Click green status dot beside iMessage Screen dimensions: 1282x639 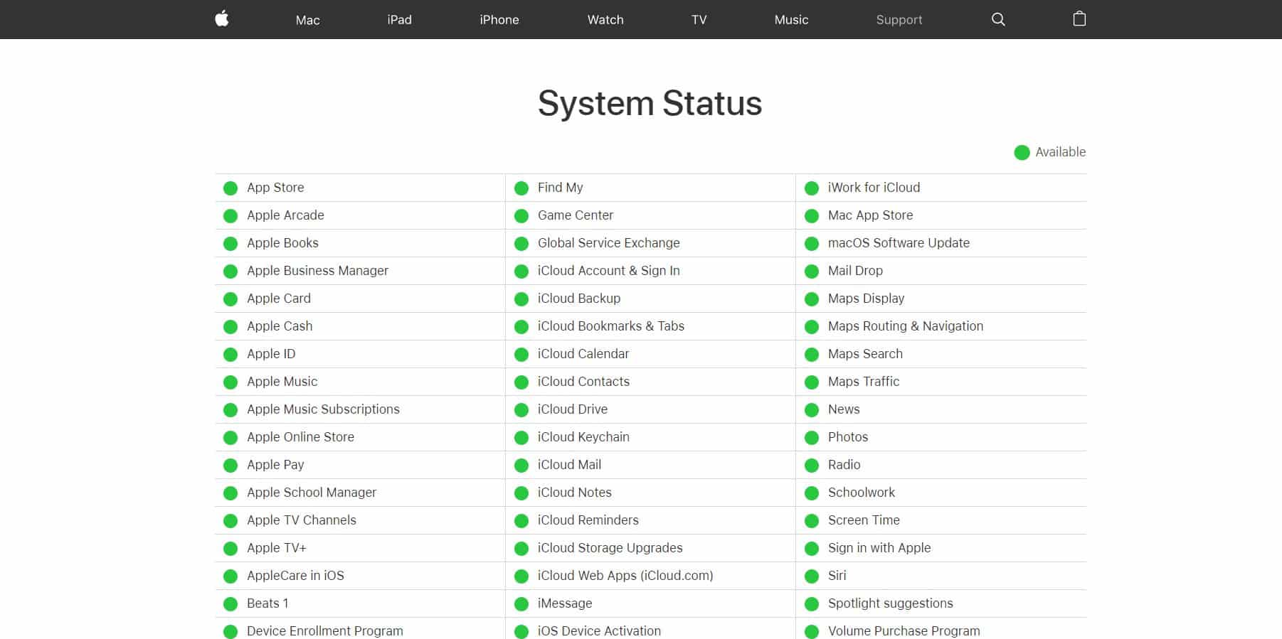[x=521, y=604]
